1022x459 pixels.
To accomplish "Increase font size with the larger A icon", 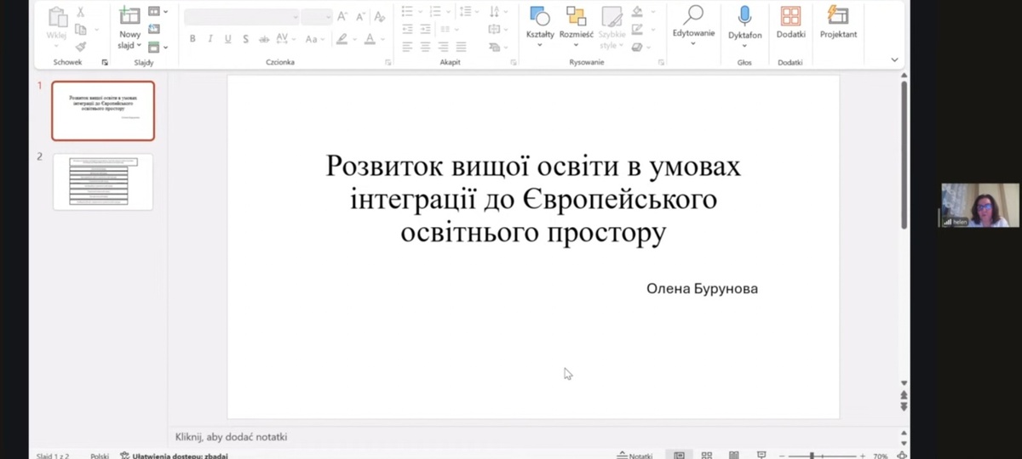I will [x=342, y=16].
